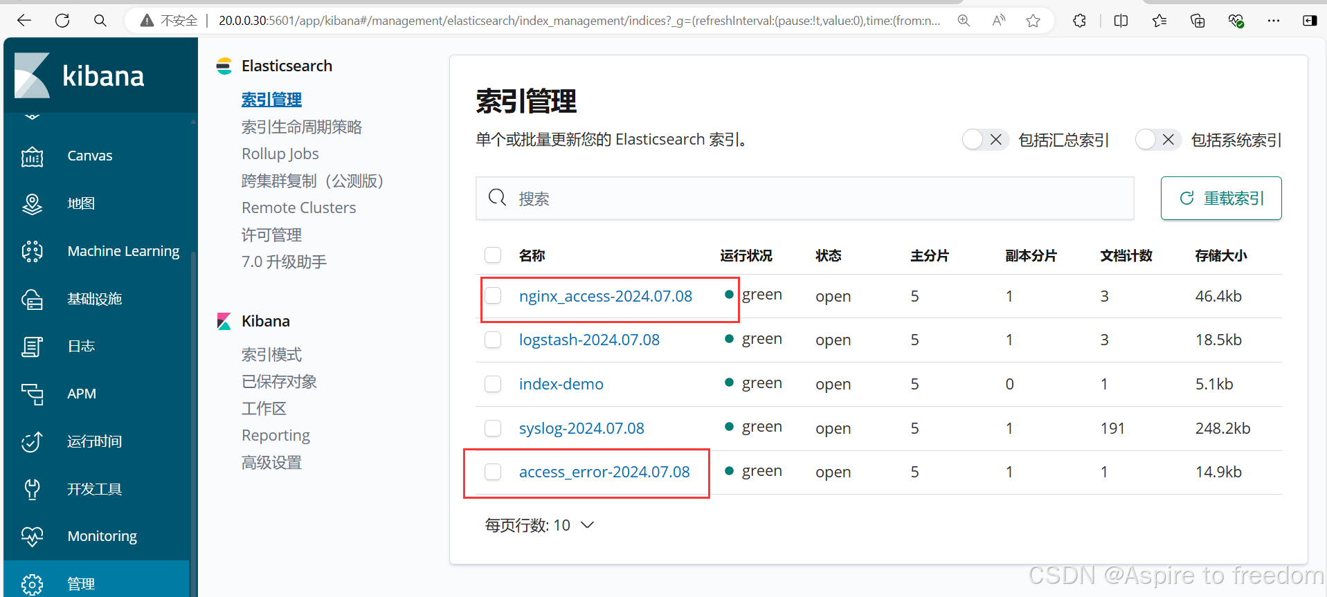Open APM sidebar icon
The height and width of the screenshot is (597, 1327).
(x=33, y=394)
